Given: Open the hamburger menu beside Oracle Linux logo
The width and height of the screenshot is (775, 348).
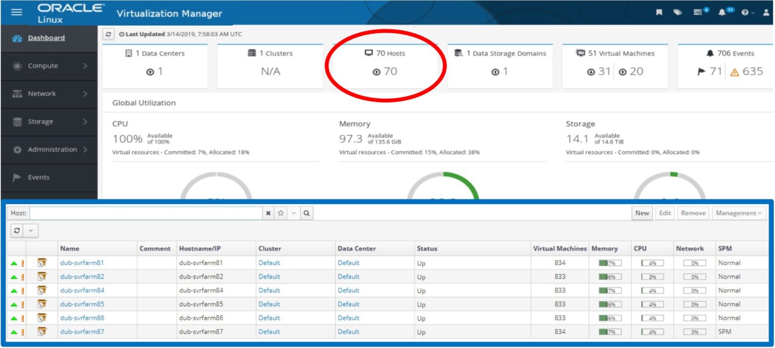Looking at the screenshot, I should click(x=17, y=12).
